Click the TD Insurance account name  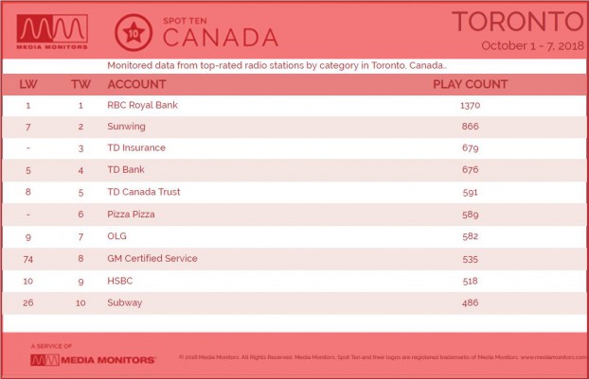coord(136,147)
